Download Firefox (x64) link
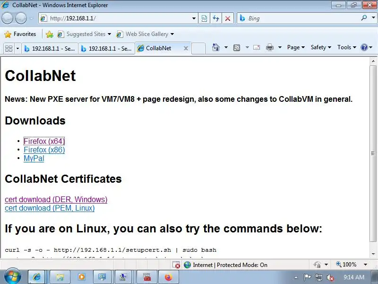378x284 pixels. [44, 141]
